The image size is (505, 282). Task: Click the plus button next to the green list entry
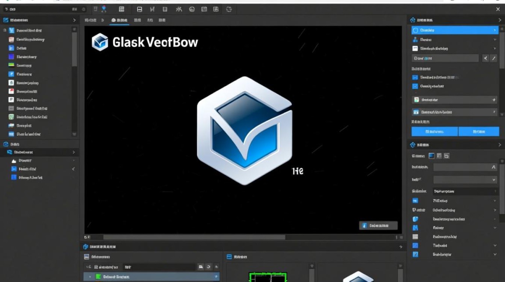[495, 100]
